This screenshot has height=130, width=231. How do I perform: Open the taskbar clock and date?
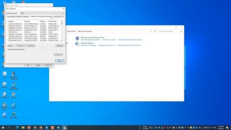(221, 127)
